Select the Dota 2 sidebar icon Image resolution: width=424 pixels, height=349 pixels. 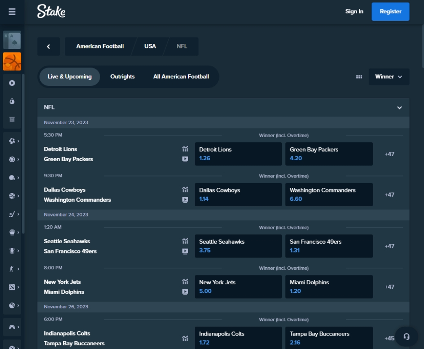click(12, 287)
